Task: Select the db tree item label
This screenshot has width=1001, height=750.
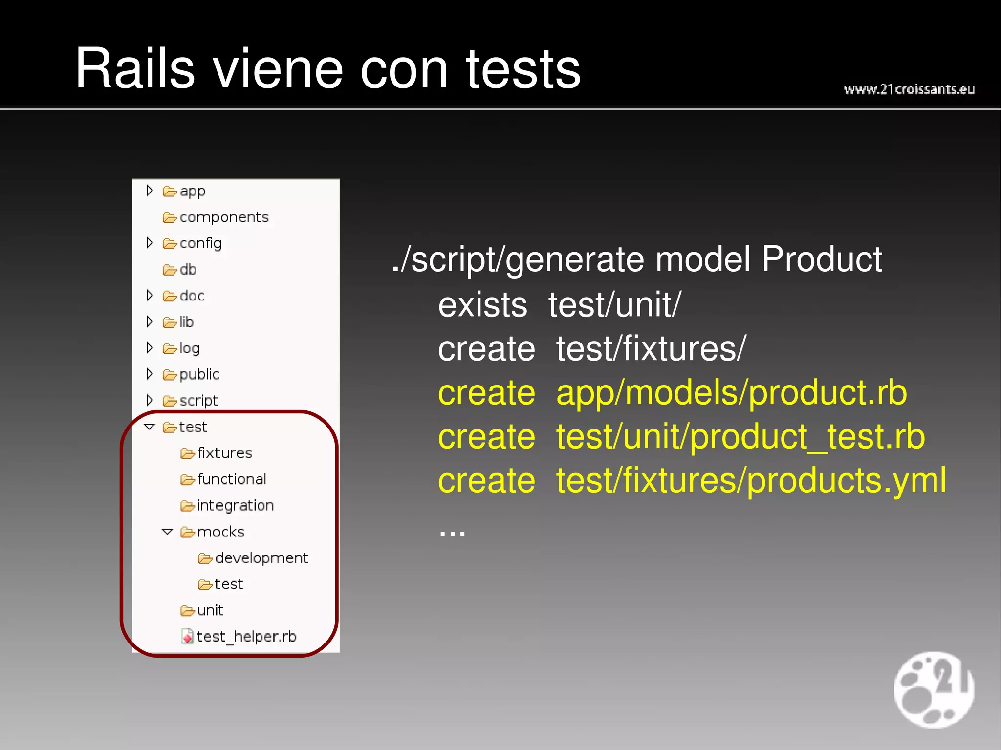Action: click(188, 269)
